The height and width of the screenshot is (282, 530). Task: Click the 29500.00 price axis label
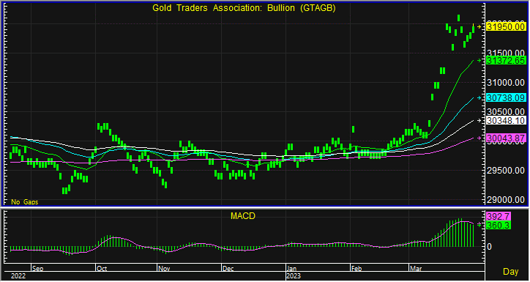pyautogui.click(x=506, y=171)
